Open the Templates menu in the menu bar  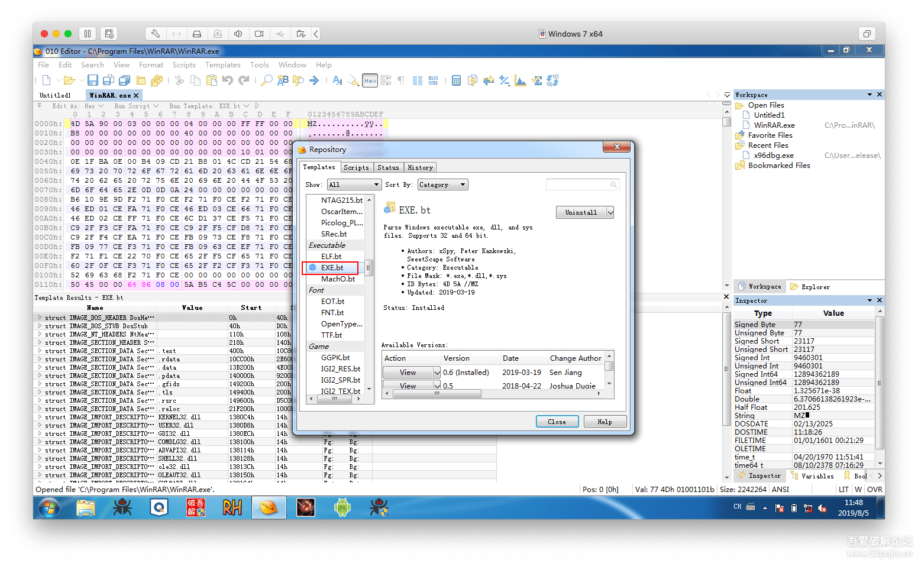coord(222,65)
